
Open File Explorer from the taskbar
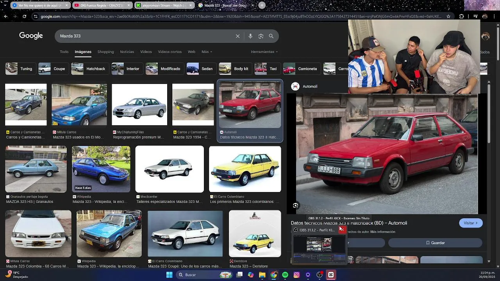[262, 275]
